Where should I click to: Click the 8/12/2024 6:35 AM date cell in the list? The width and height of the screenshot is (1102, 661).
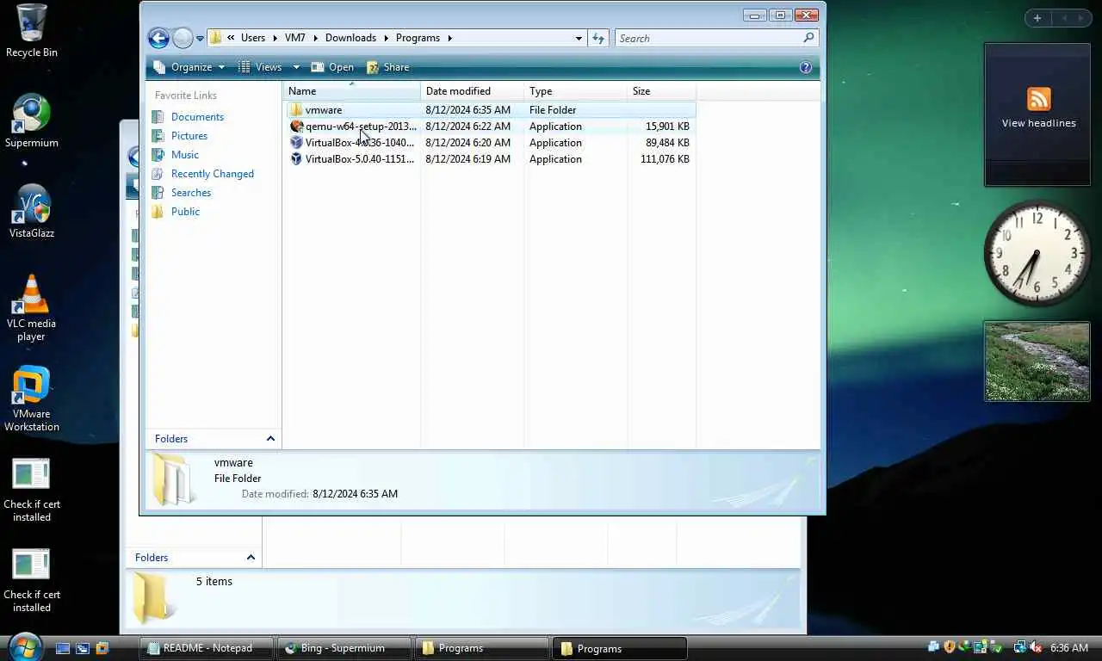pos(467,110)
